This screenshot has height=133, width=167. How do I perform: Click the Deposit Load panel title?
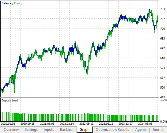pos(10,101)
